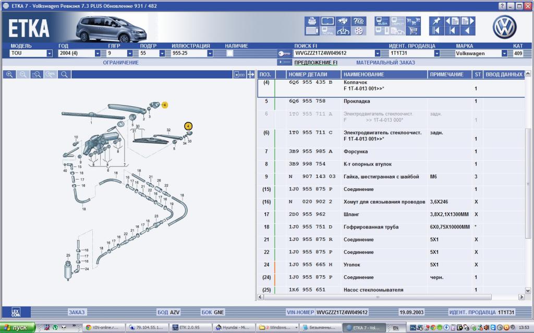
Task: Open the ?@ help request icon
Action: click(x=358, y=21)
